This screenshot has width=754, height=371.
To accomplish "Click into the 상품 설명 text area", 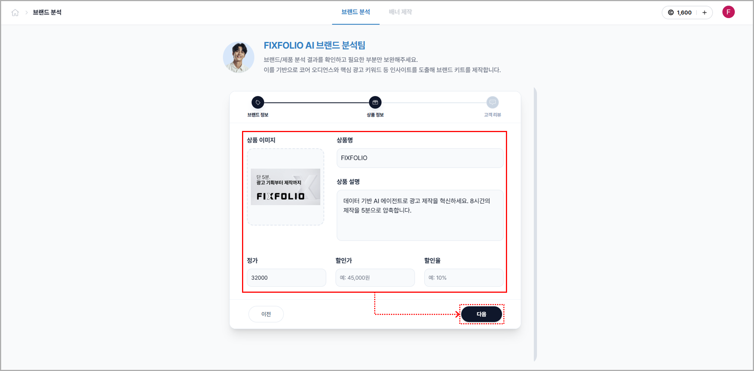I will pyautogui.click(x=420, y=215).
